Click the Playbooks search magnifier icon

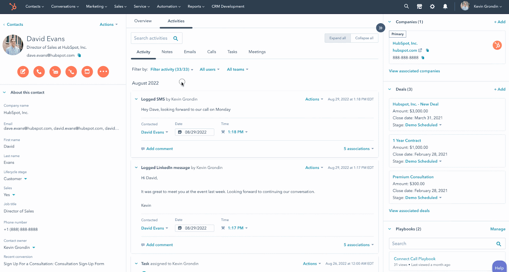499,244
